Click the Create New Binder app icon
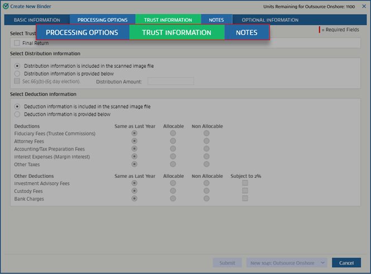371x274 pixels. tap(6, 6)
